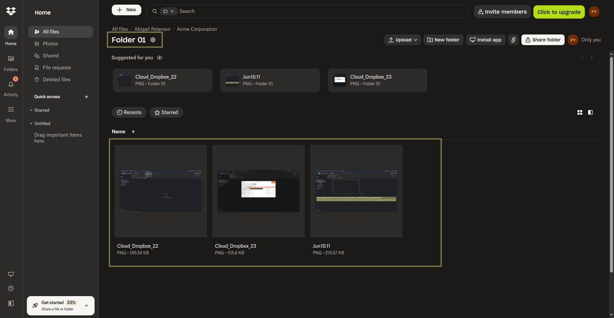Screen dimensions: 614x318
Task: Open the Home sidebar icon
Action: coord(11,32)
